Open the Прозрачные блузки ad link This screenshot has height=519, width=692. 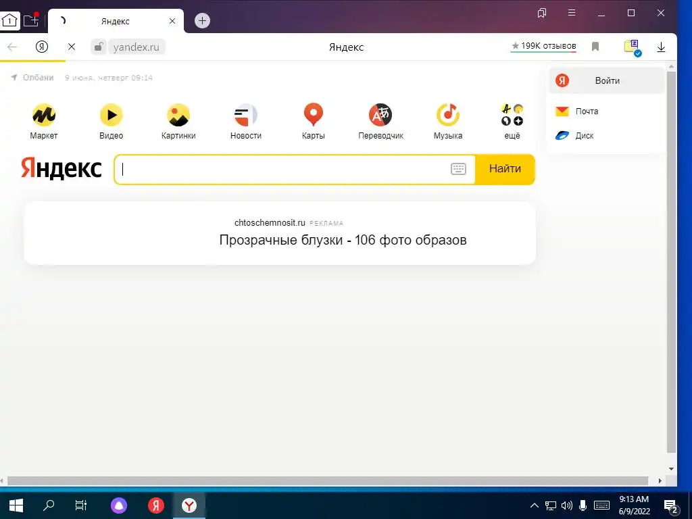pyautogui.click(x=343, y=240)
